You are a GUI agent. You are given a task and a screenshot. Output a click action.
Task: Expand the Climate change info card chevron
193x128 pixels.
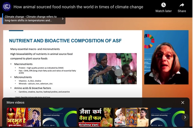pyautogui.click(x=63, y=19)
